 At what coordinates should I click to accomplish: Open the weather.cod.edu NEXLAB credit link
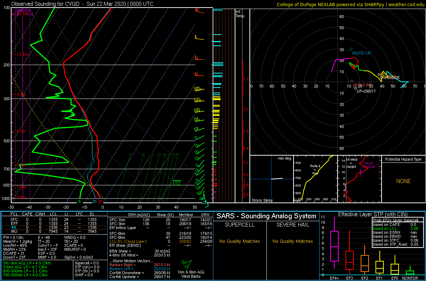[351, 4]
